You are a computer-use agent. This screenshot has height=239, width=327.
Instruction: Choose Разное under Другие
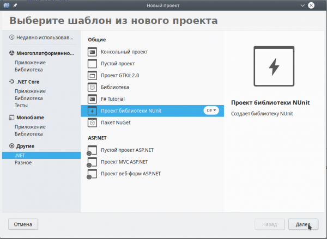click(x=23, y=162)
